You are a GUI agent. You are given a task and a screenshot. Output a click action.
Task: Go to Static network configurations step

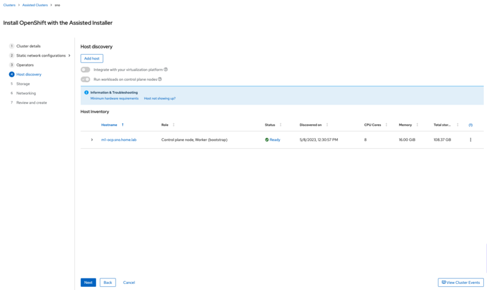point(41,55)
